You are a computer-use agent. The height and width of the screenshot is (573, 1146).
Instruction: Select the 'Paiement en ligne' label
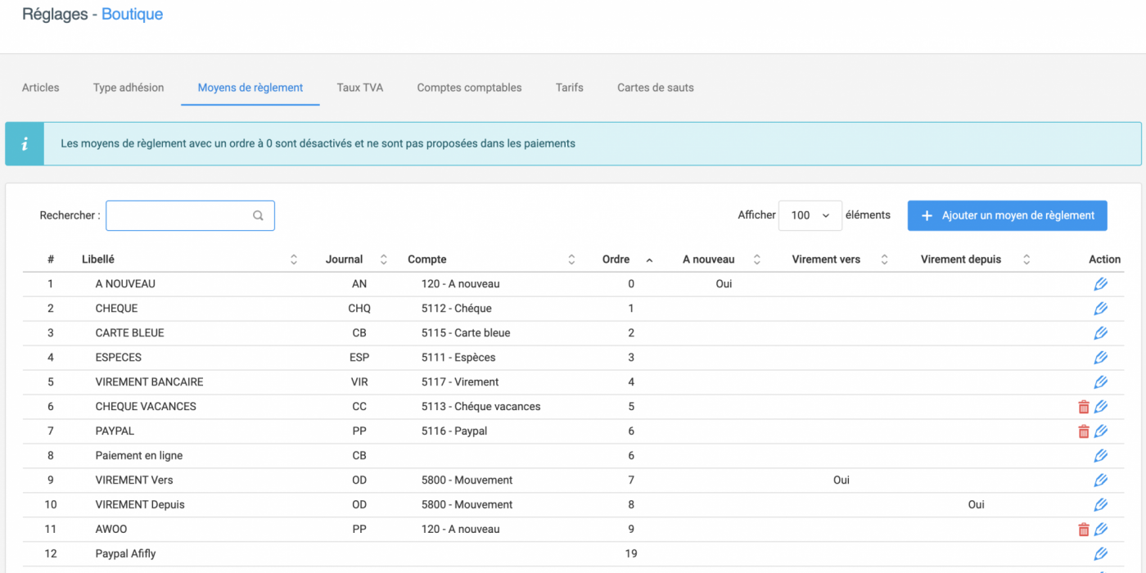[139, 456]
